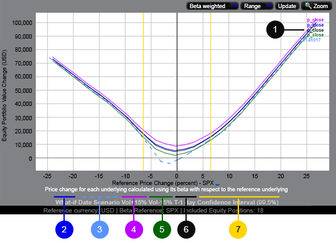
Task: Click the Zoom button
Action: [x=317, y=6]
